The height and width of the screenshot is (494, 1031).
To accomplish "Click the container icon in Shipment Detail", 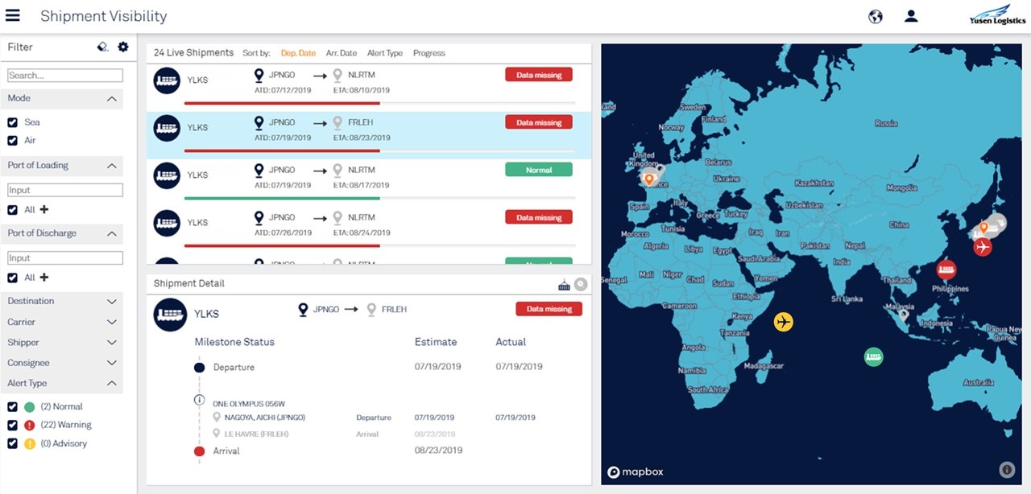I will [564, 284].
